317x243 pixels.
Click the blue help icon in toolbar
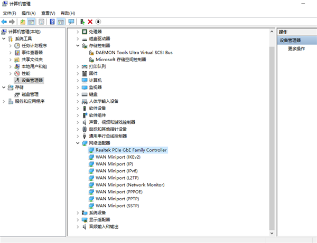tap(52, 22)
